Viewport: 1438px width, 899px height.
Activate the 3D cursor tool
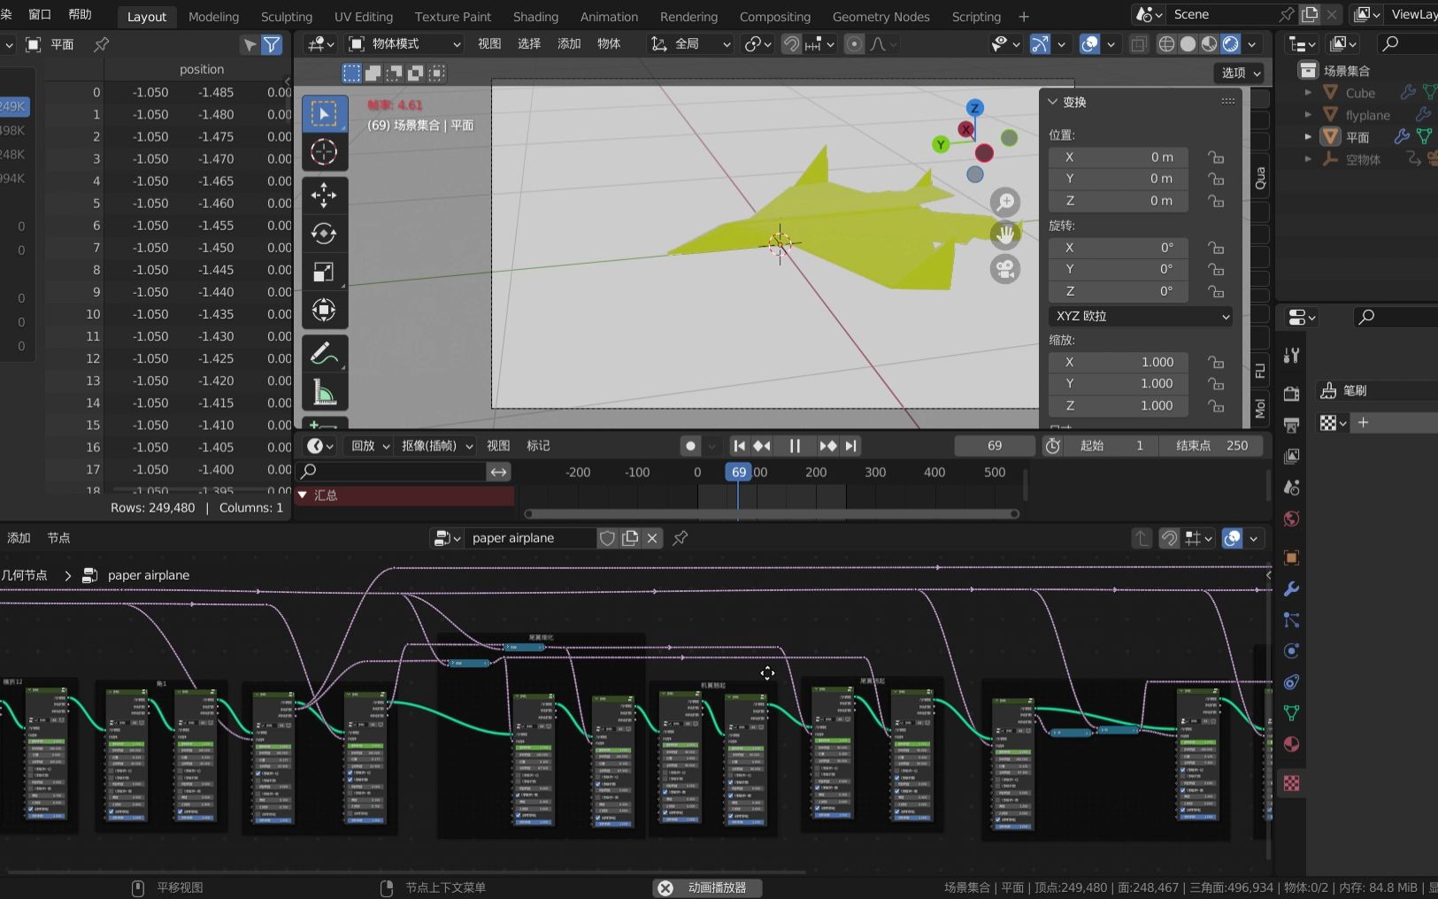tap(324, 152)
